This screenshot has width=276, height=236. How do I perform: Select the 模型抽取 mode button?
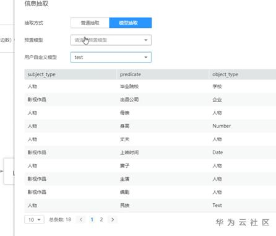[131, 23]
